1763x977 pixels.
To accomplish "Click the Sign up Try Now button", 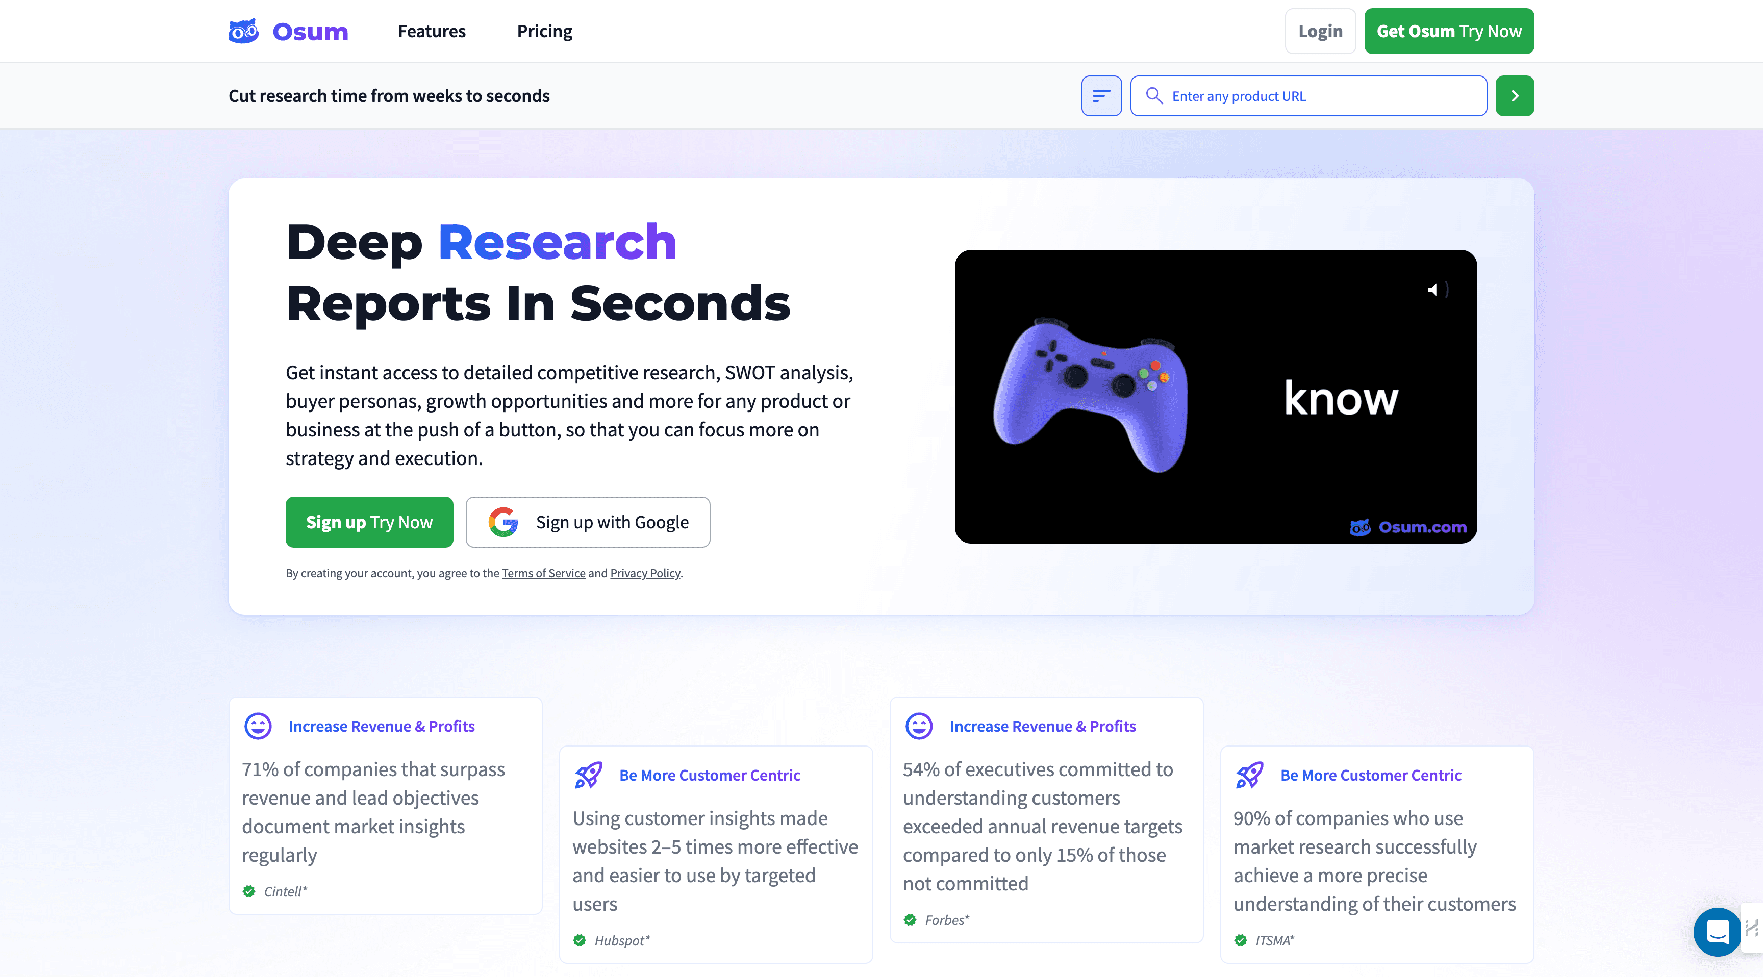I will (369, 522).
